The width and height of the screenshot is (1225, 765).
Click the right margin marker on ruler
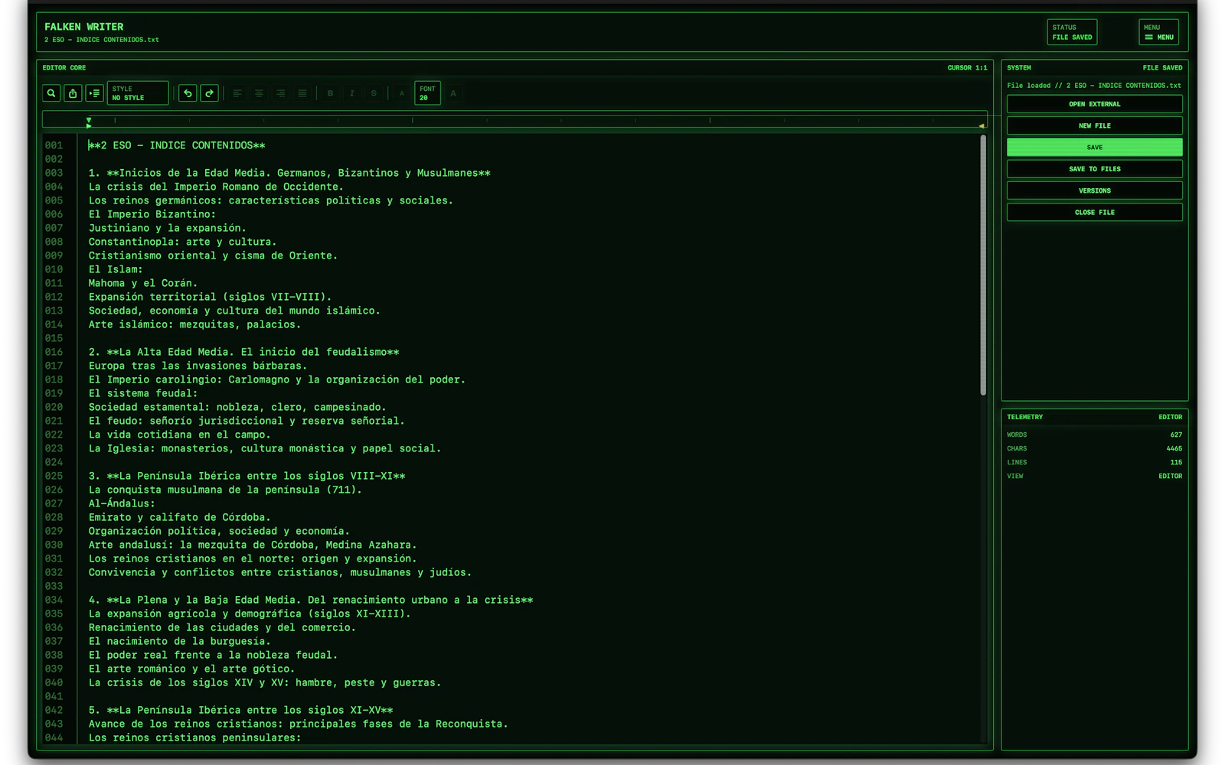[x=982, y=125]
